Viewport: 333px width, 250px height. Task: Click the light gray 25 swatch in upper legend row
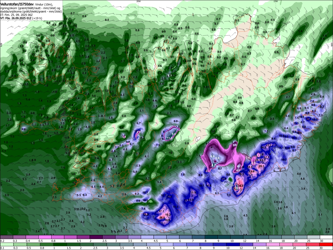(x=314, y=237)
